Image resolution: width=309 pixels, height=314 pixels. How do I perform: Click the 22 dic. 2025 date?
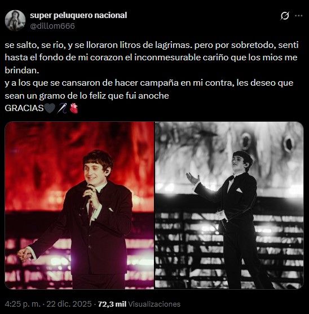coord(69,304)
